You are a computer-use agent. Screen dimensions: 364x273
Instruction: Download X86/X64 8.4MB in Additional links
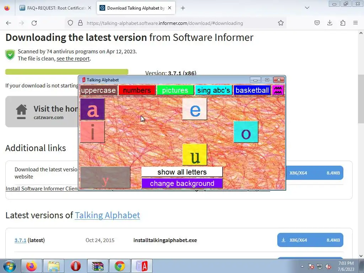[x=315, y=173]
